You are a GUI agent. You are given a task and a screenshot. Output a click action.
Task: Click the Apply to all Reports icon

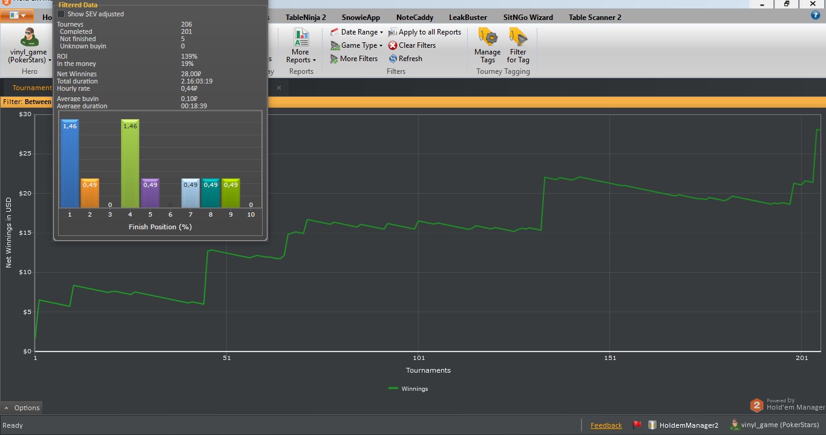point(393,32)
